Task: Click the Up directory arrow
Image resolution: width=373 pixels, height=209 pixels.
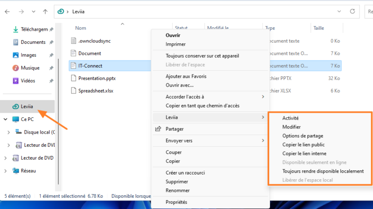Action: click(45, 11)
